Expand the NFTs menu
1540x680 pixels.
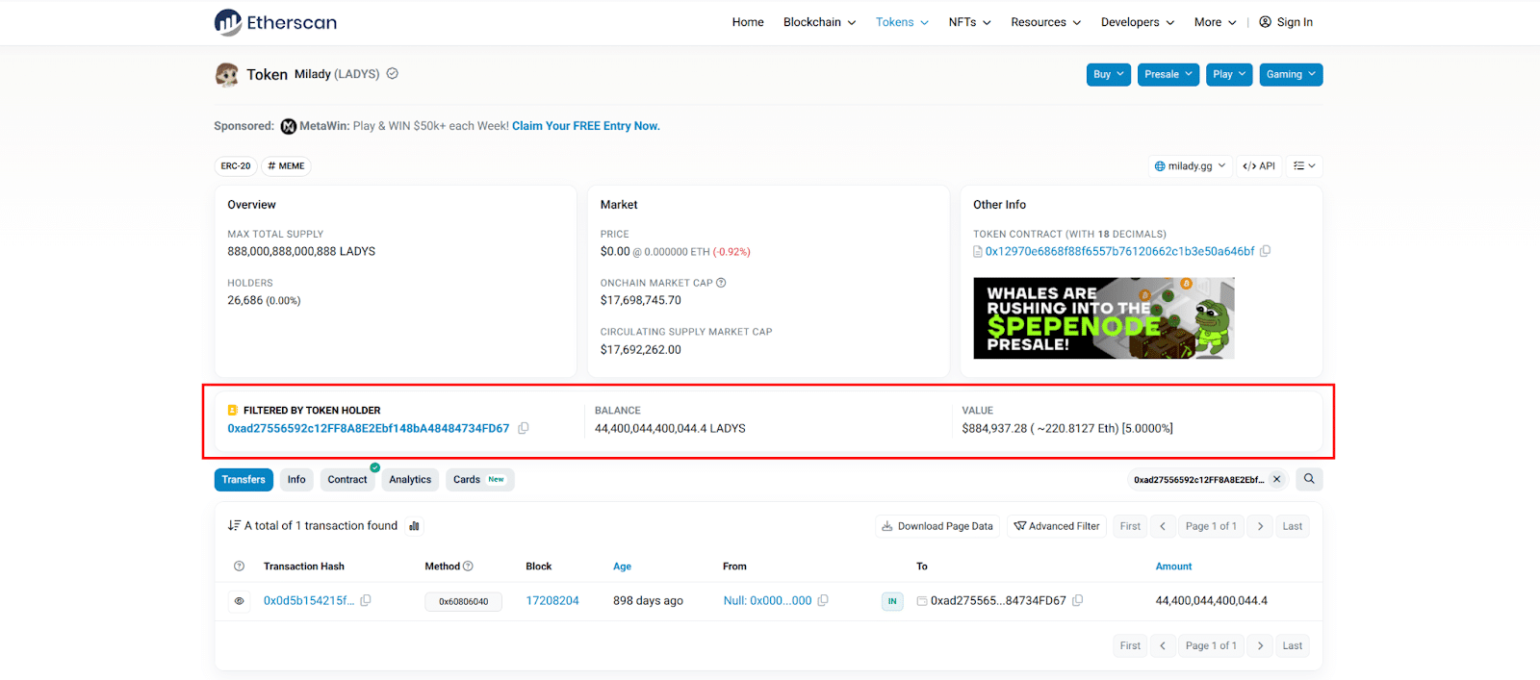(969, 22)
